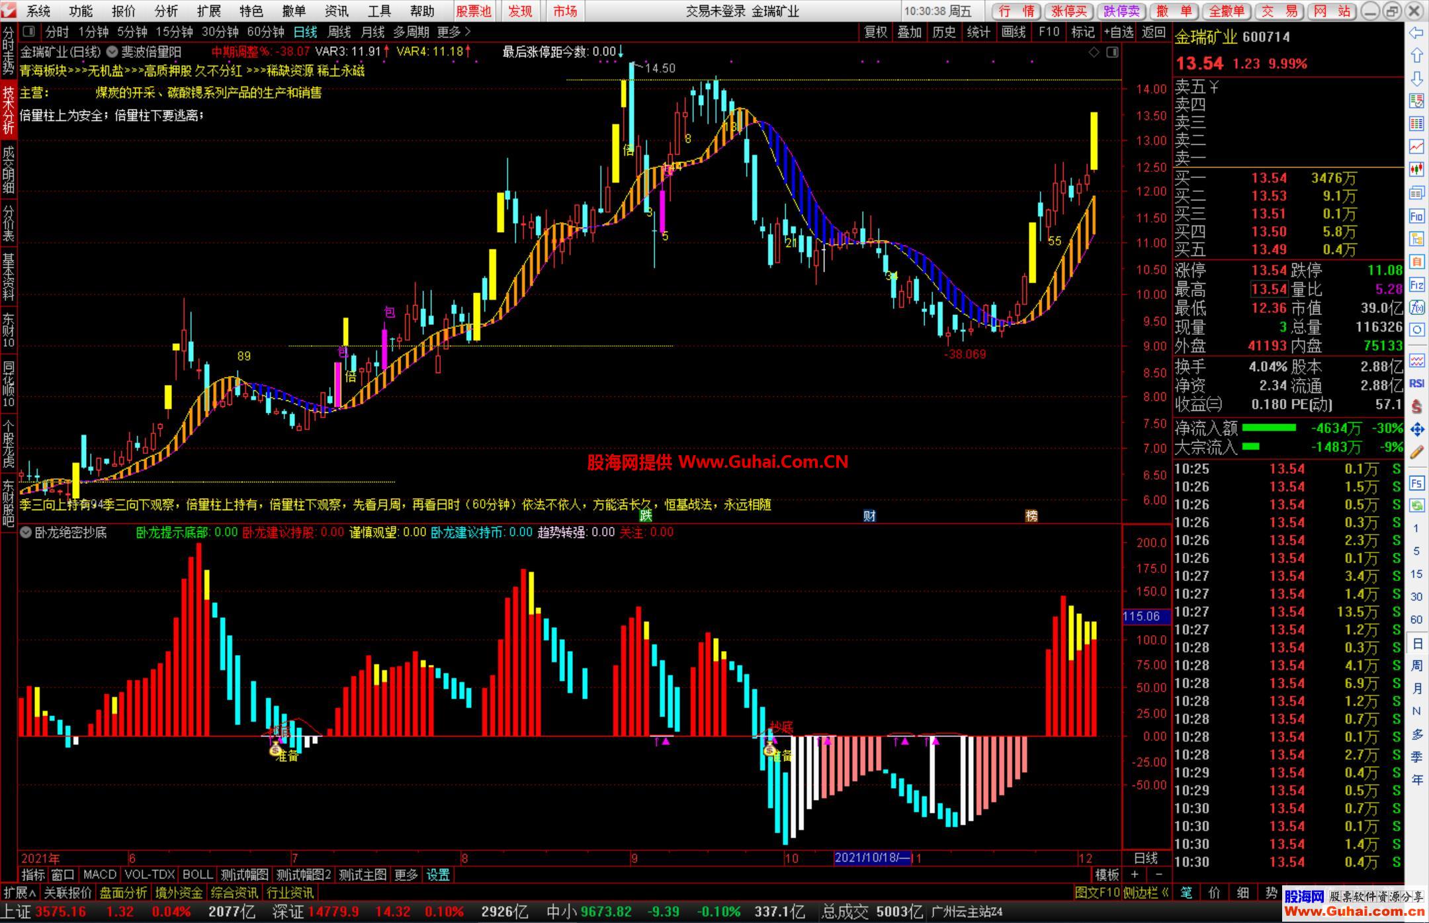The width and height of the screenshot is (1429, 923).
Task: Switch period to 15 in right sidebar
Action: point(1416,574)
